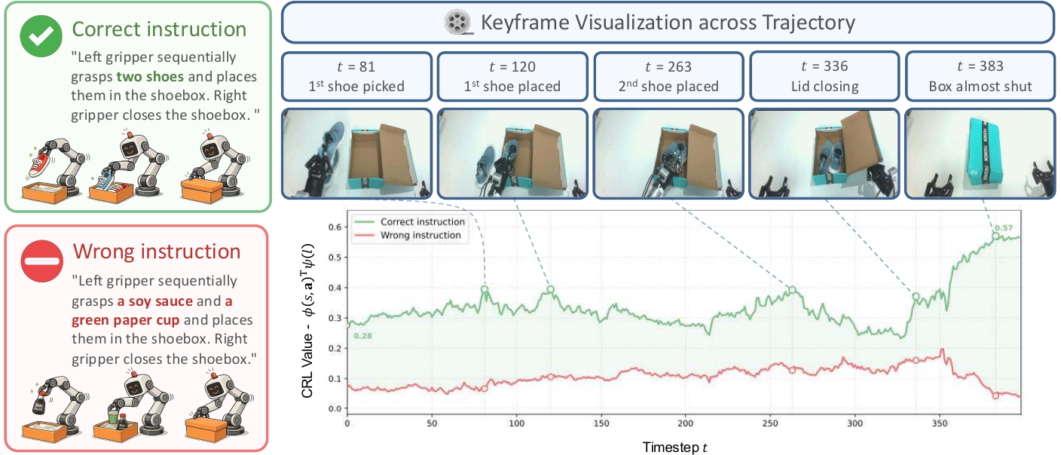Click the '1st shoe placed' label

pyautogui.click(x=512, y=86)
